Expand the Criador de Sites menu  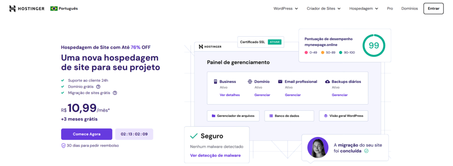click(323, 9)
